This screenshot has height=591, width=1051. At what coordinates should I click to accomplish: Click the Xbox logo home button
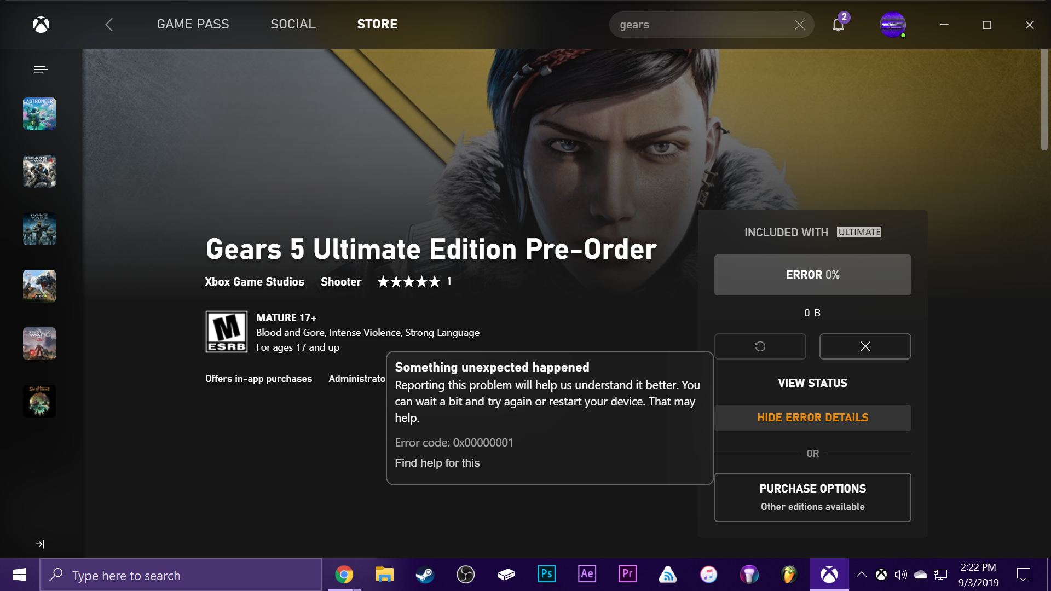pyautogui.click(x=41, y=23)
